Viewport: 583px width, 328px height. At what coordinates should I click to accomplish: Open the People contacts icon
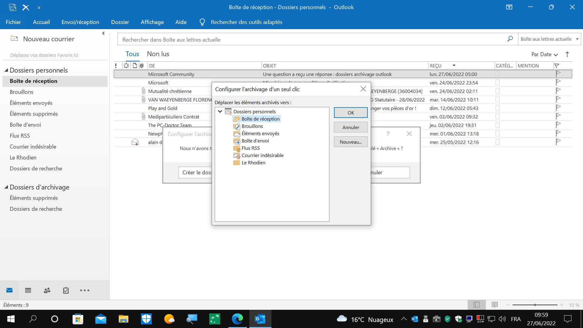click(x=47, y=290)
